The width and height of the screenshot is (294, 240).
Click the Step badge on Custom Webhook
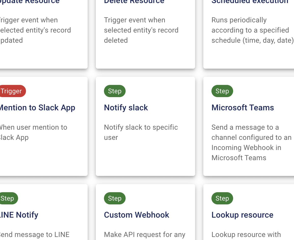click(115, 198)
